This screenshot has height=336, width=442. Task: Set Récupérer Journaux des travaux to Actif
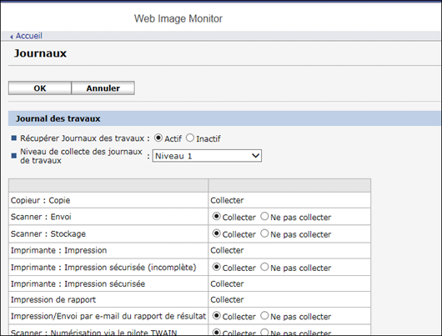click(158, 138)
